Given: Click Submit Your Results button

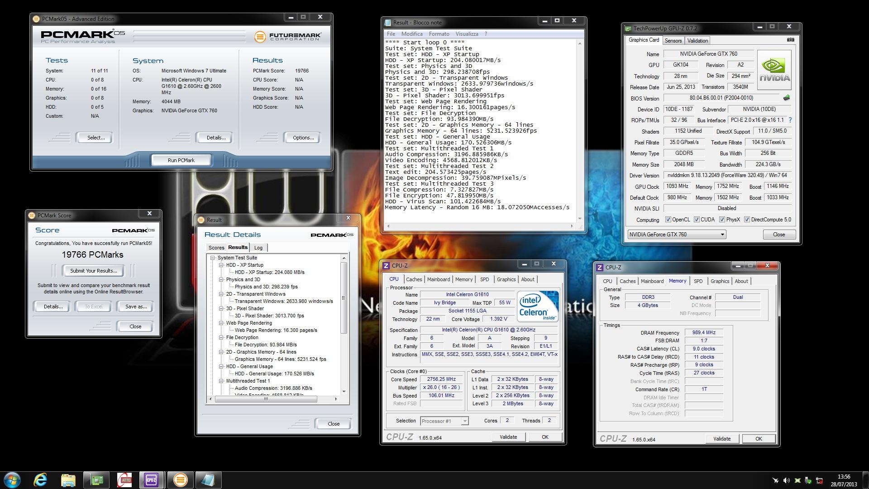Looking at the screenshot, I should tap(93, 271).
